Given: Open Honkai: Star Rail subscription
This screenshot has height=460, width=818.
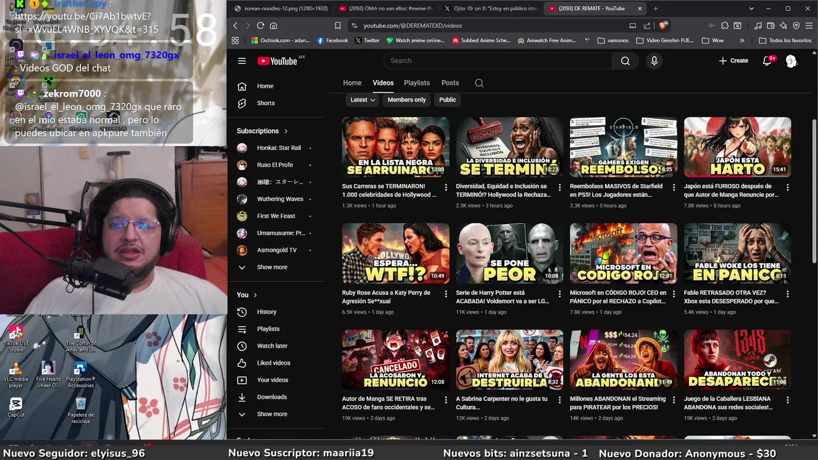Looking at the screenshot, I should pyautogui.click(x=276, y=148).
